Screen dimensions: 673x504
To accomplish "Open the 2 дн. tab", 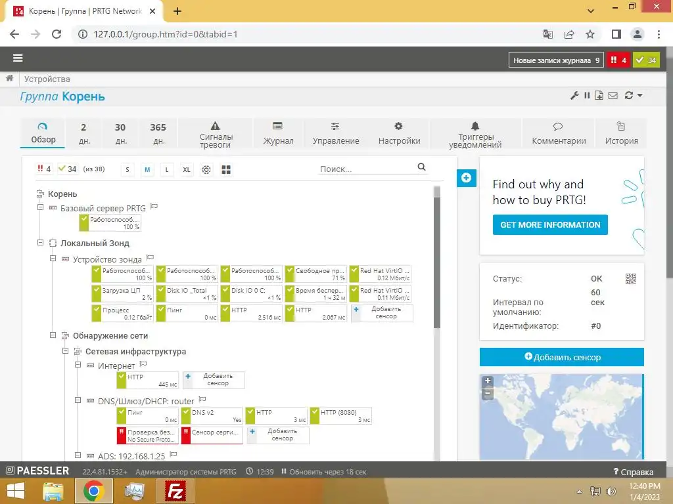I will pos(83,133).
